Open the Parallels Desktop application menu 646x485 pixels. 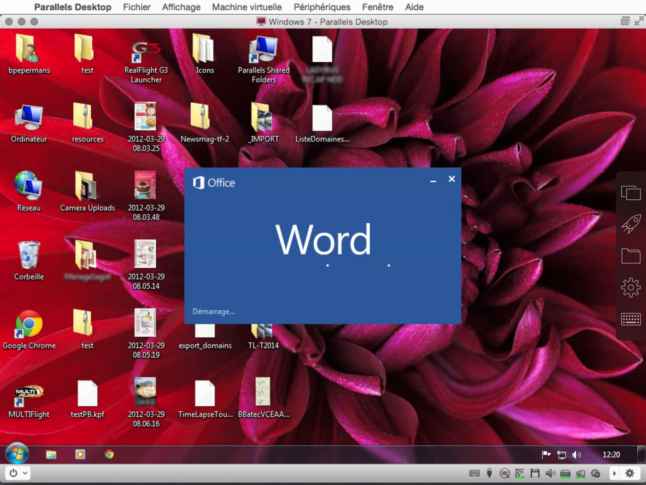[x=73, y=7]
